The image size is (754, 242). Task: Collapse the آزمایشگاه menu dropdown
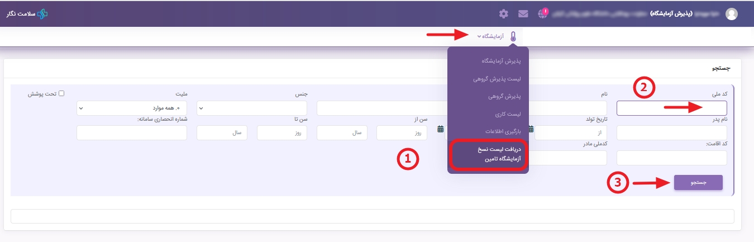point(491,36)
